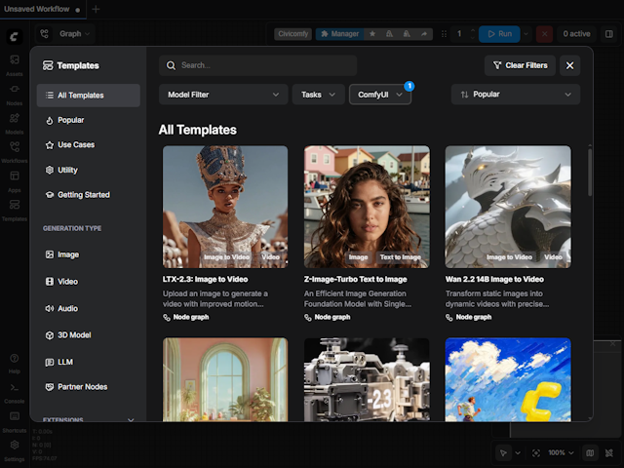Select the Use Cases category
The height and width of the screenshot is (468, 624).
(89, 145)
